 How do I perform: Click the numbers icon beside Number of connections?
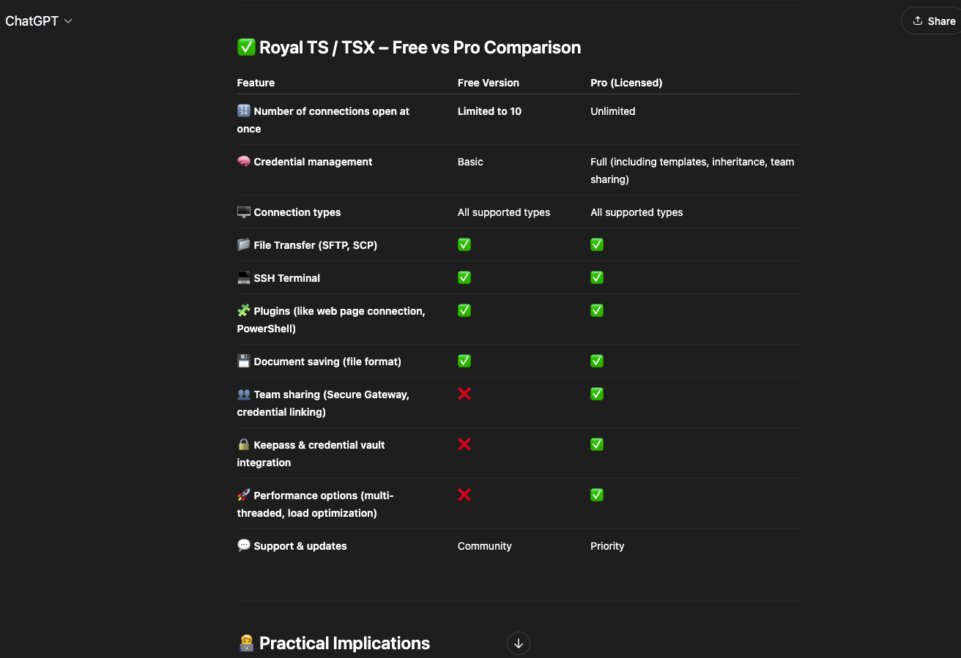(244, 111)
